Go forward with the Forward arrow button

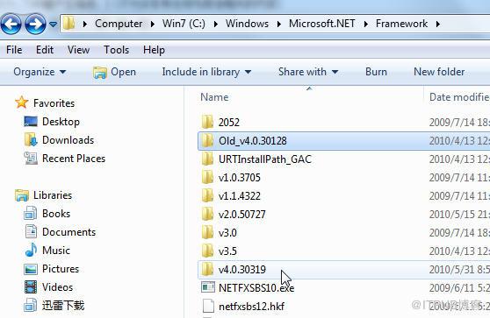(x=35, y=24)
